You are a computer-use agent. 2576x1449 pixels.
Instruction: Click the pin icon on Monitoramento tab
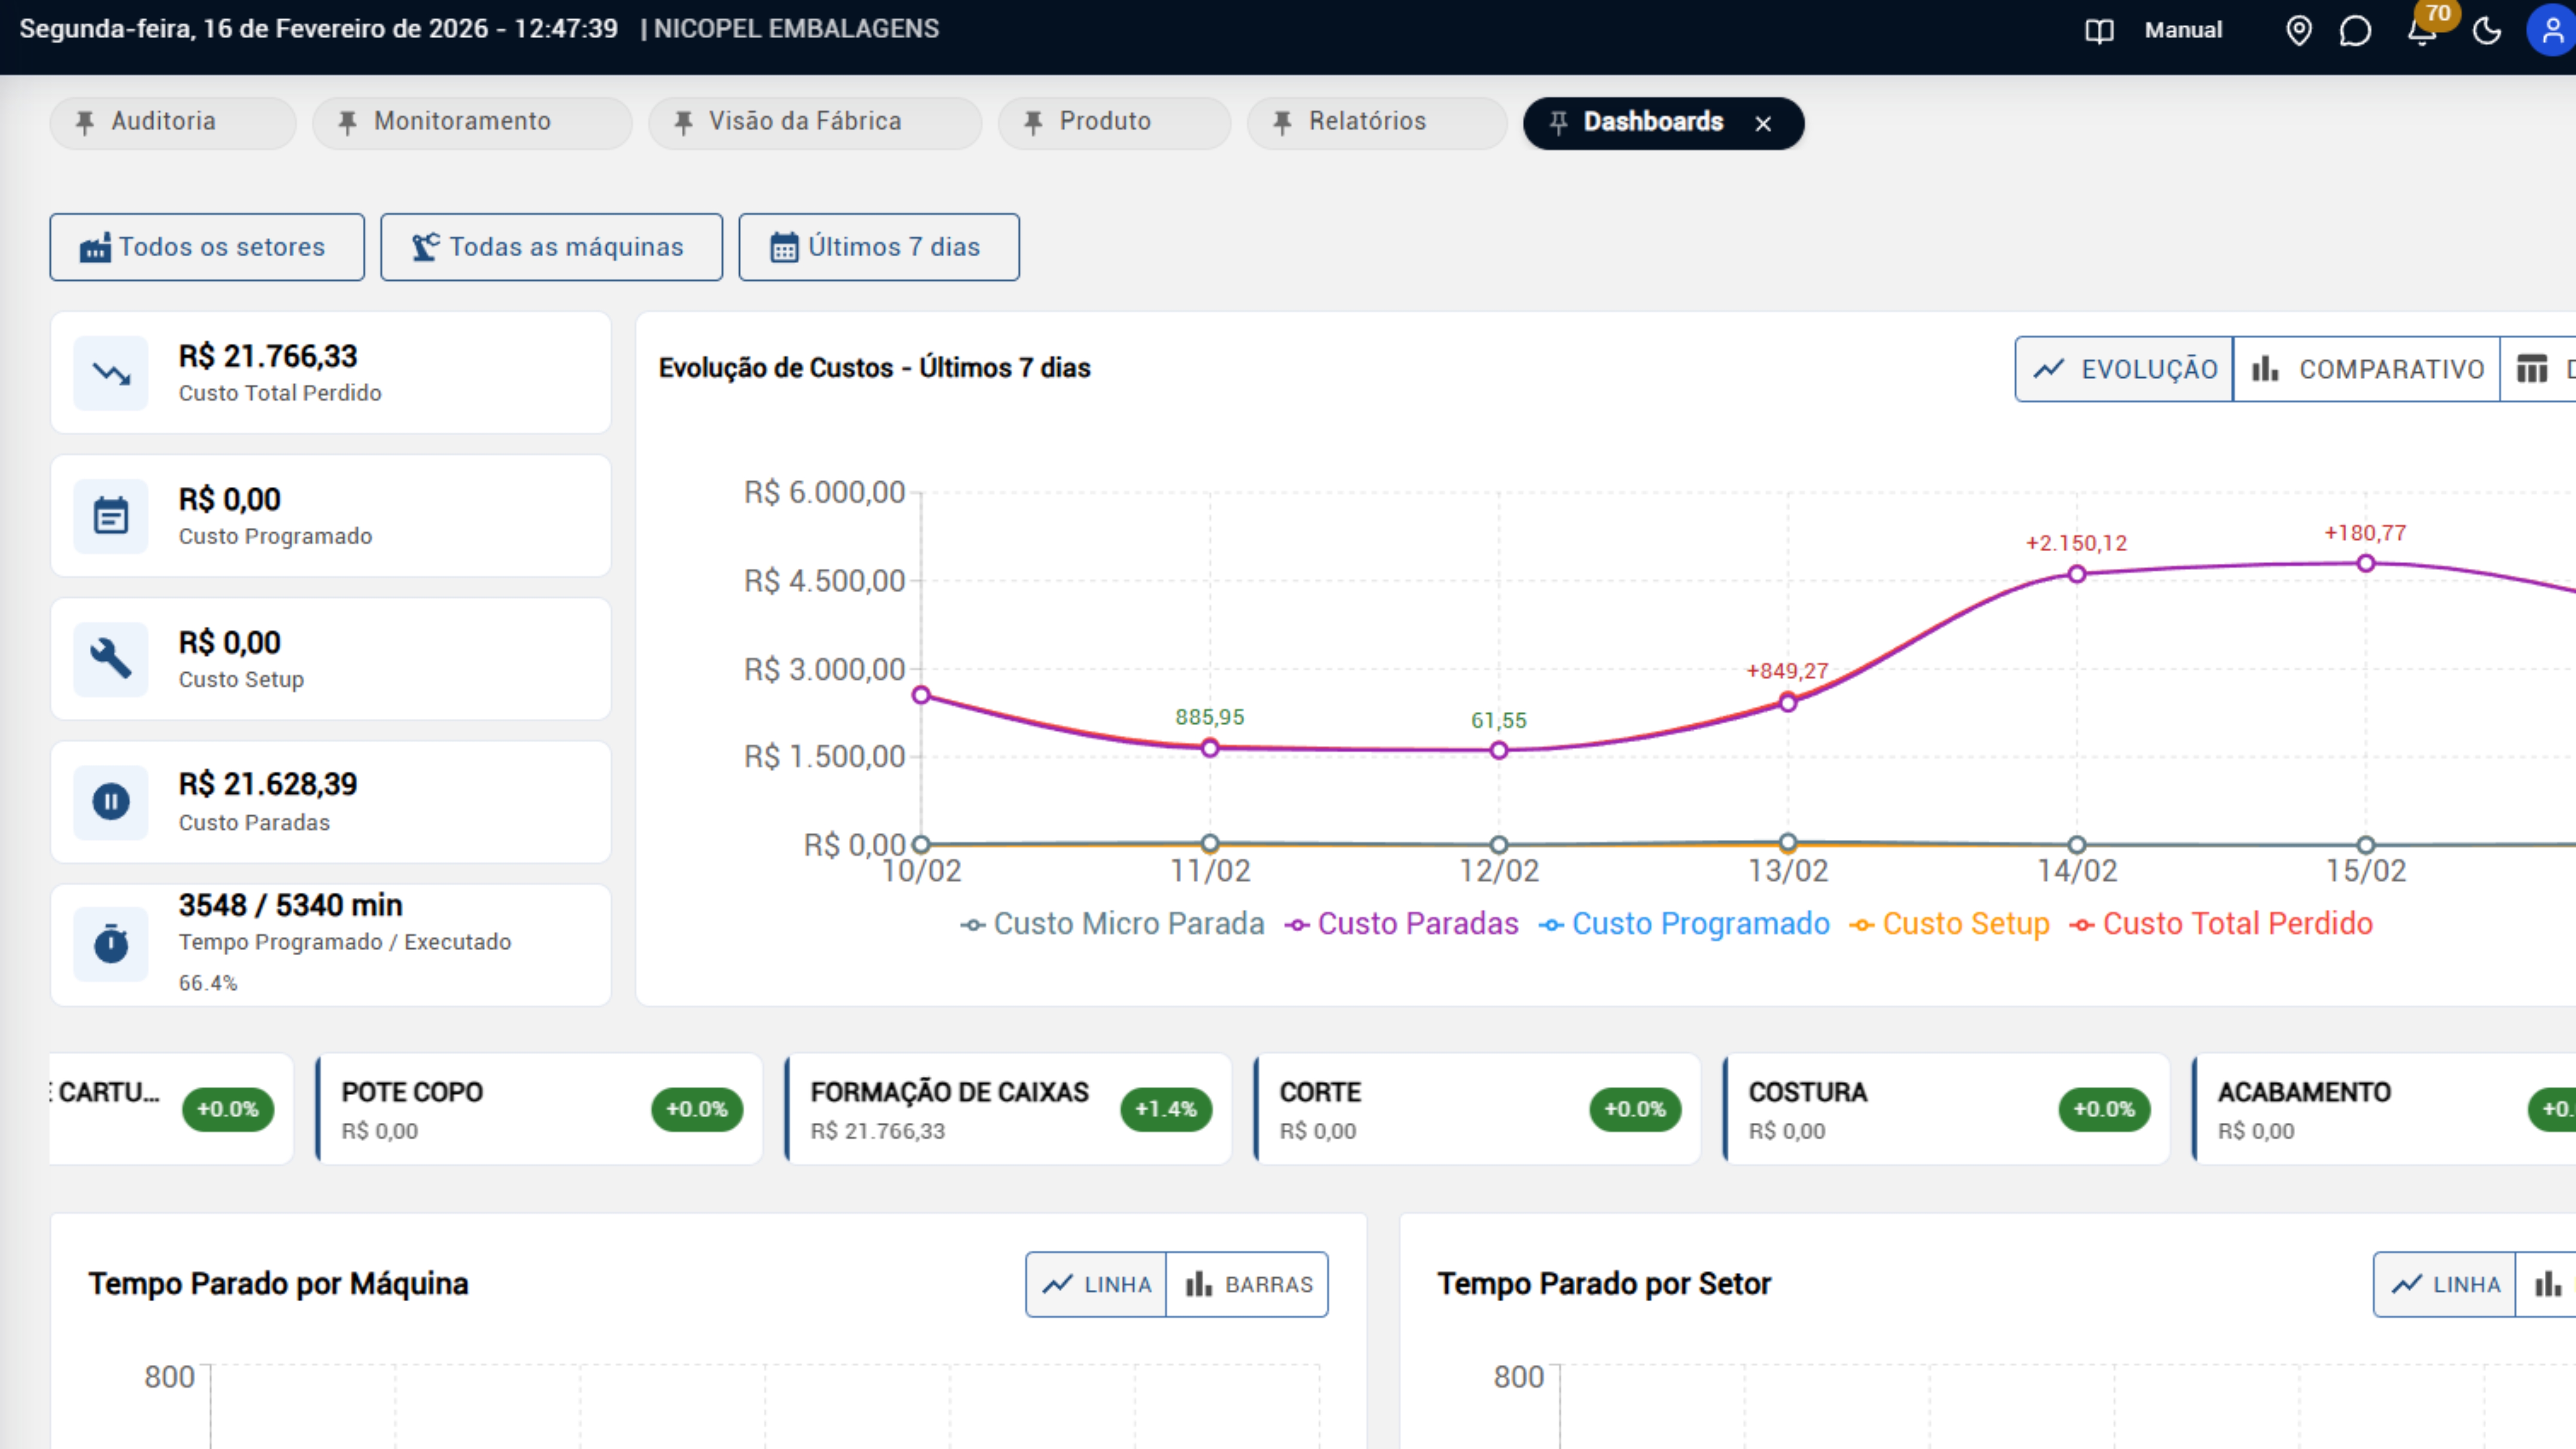point(347,122)
